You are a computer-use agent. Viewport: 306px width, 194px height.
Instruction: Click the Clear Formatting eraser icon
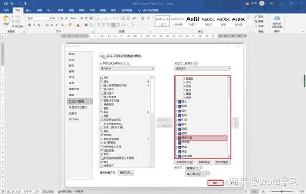click(82, 18)
